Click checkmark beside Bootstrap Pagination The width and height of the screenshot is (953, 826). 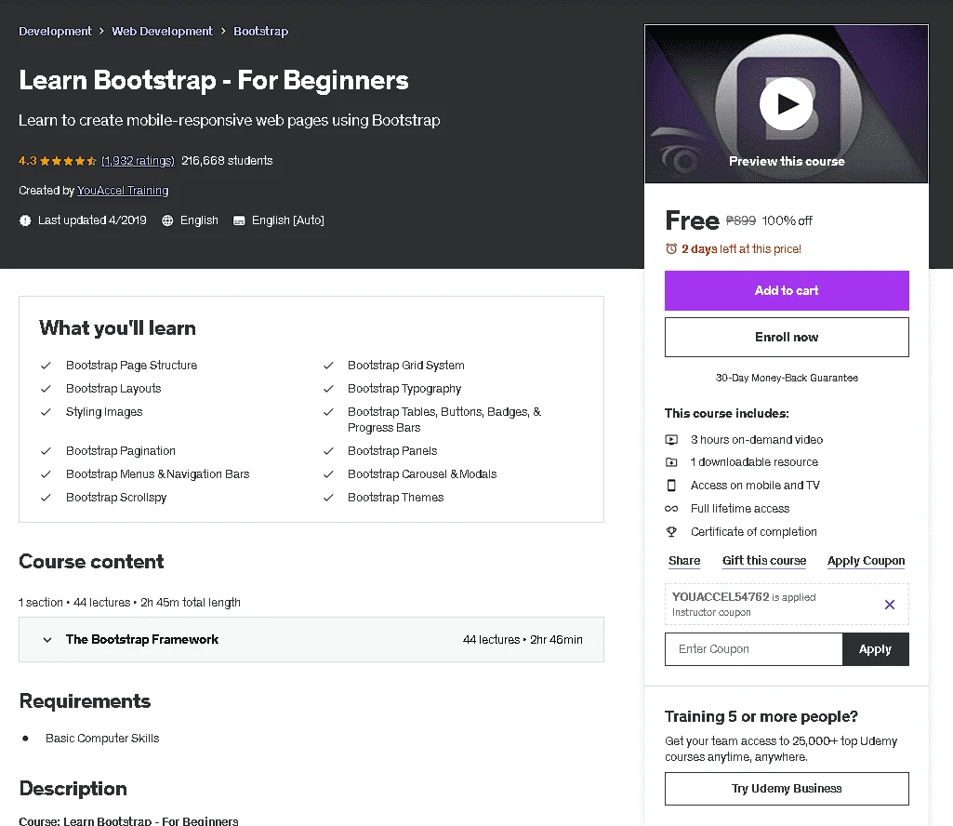[x=46, y=451]
